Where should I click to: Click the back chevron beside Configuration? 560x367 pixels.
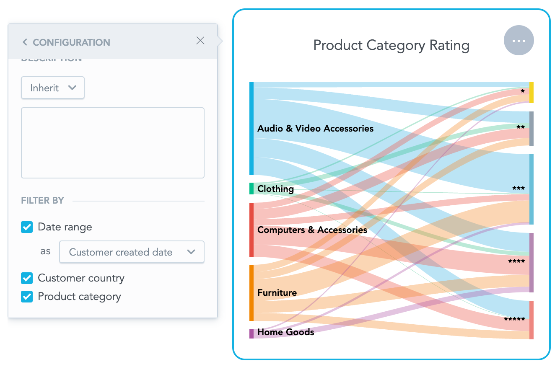(25, 42)
